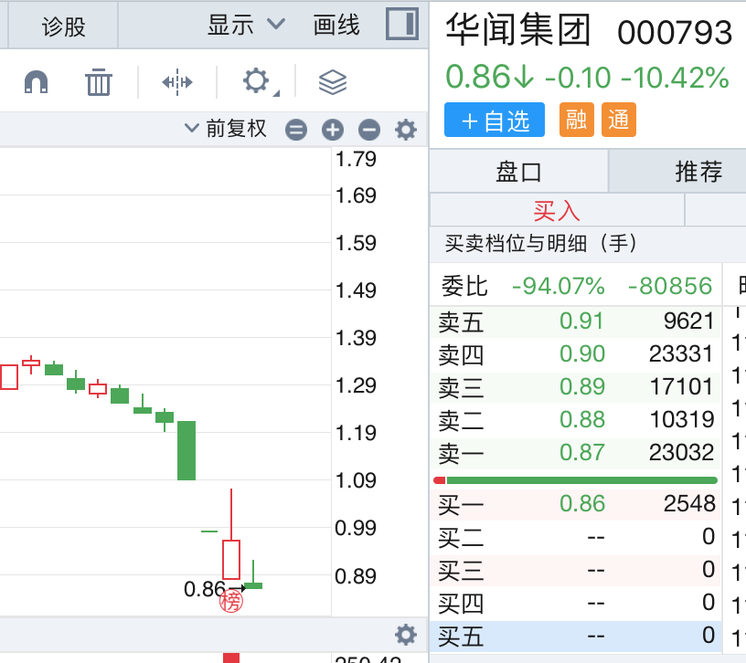This screenshot has width=746, height=663.
Task: Open the 前复权 adjustment dropdown
Action: click(x=226, y=129)
